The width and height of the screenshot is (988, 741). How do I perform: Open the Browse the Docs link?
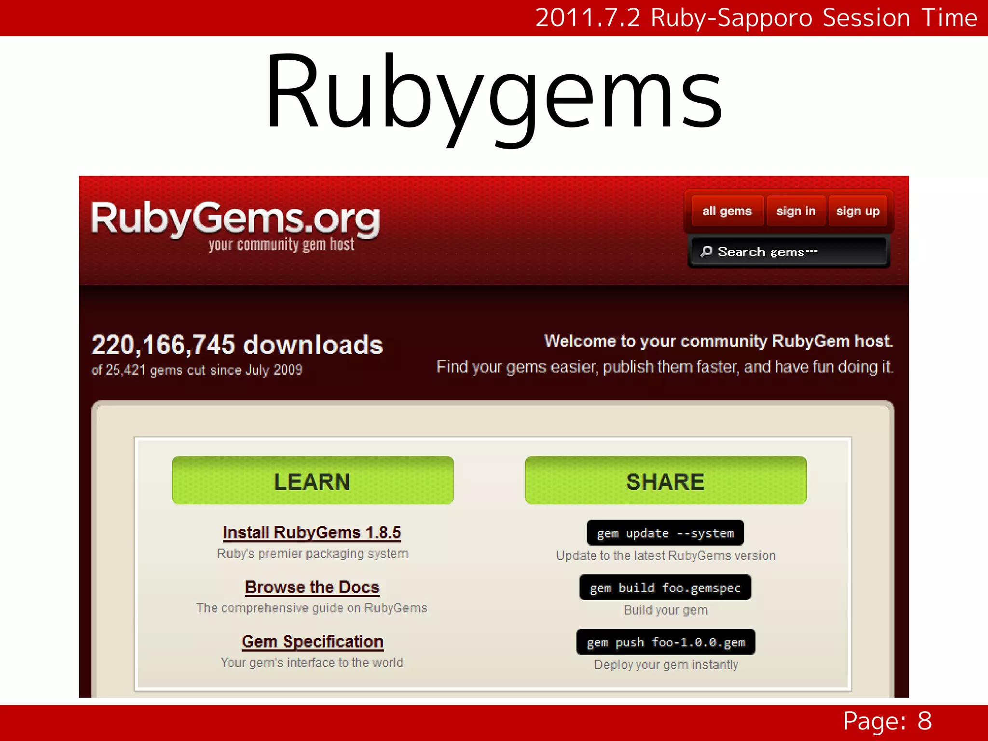tap(312, 587)
